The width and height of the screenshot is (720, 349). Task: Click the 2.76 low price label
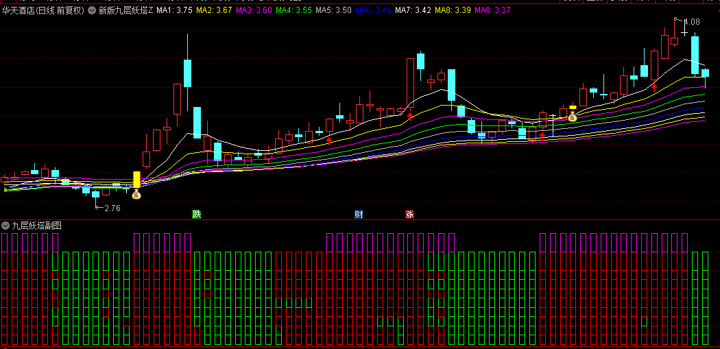(112, 208)
